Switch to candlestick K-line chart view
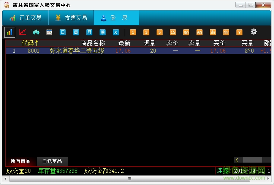 (36, 32)
